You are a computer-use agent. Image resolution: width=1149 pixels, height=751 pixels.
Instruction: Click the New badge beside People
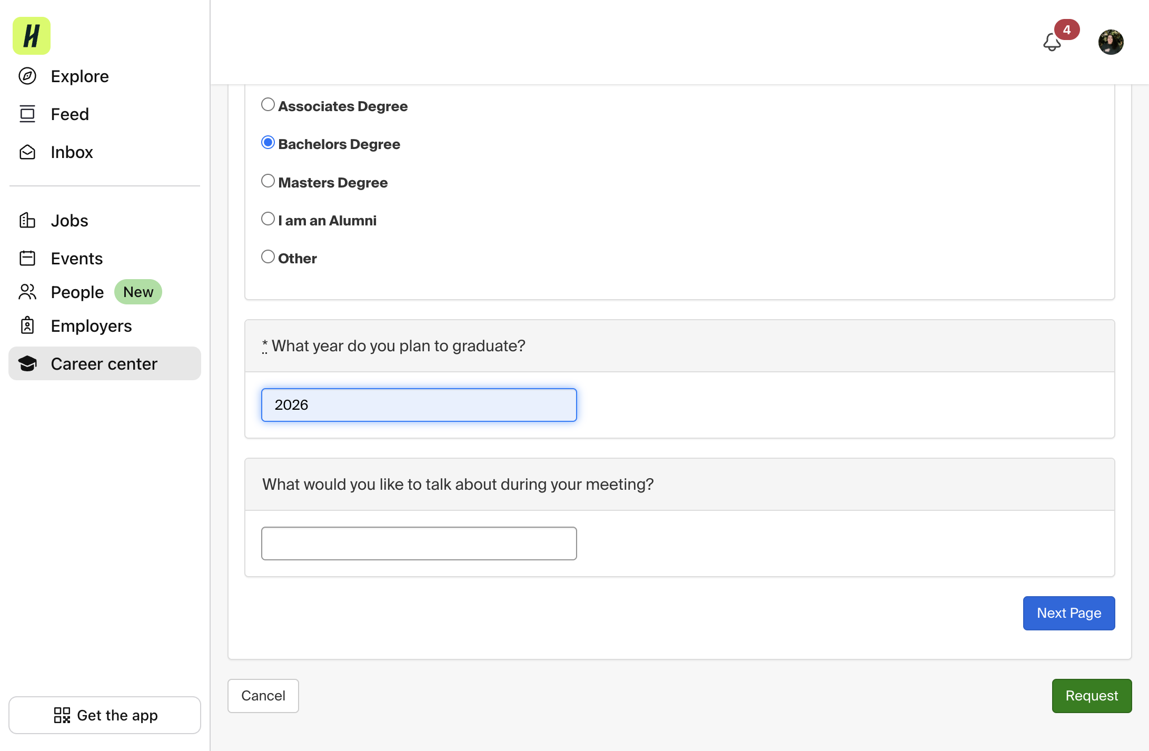point(138,292)
